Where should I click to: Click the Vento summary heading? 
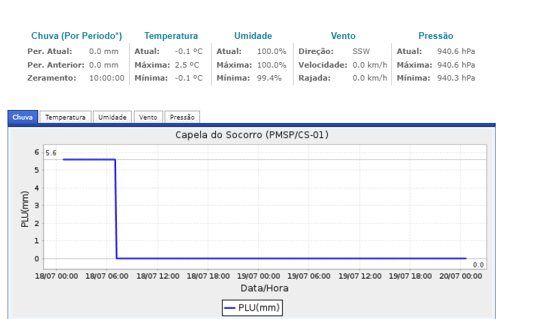[343, 36]
